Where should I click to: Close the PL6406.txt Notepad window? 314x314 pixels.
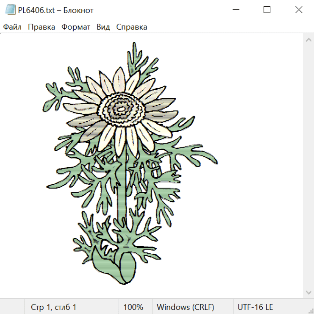(299, 10)
